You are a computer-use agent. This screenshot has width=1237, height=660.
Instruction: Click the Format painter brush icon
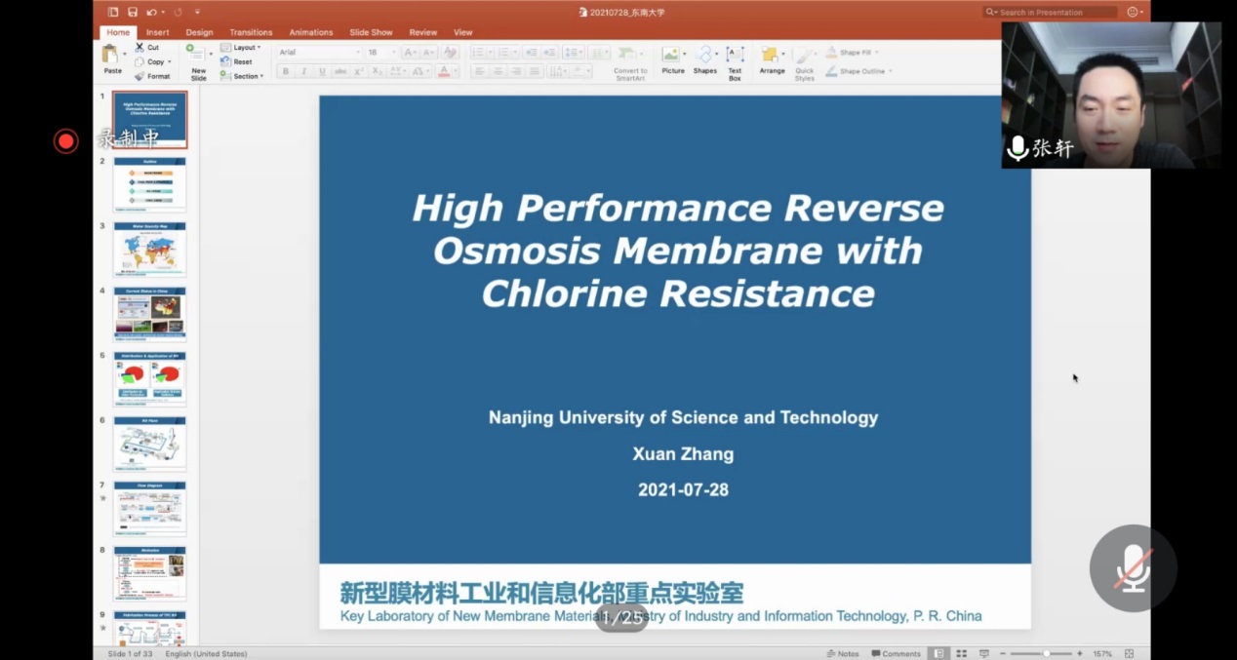(x=140, y=76)
